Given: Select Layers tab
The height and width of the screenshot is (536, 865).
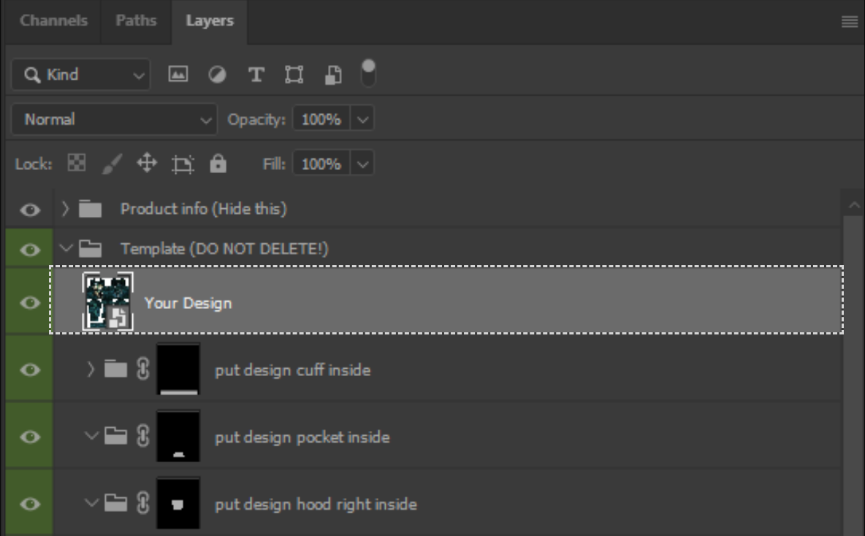Looking at the screenshot, I should point(210,21).
